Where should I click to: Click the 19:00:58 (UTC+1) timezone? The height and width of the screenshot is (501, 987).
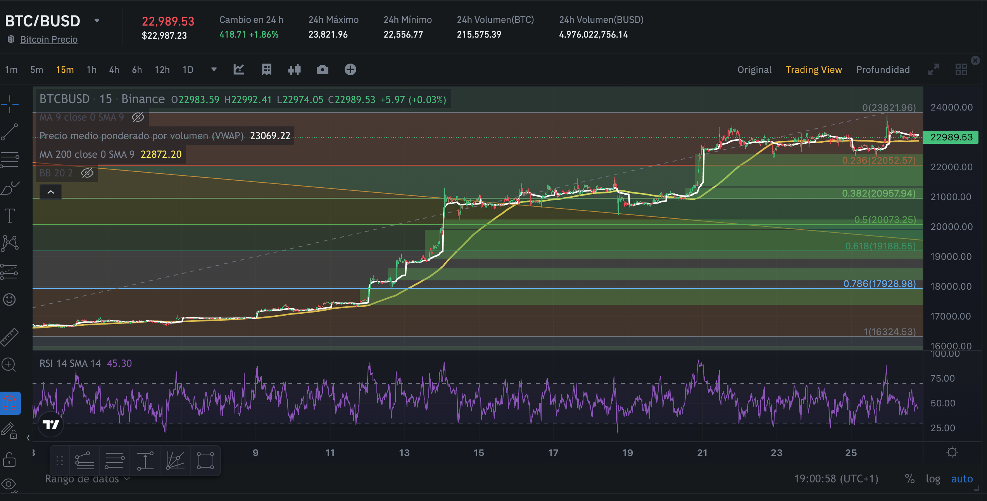coord(836,479)
